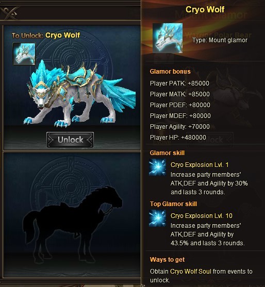265x287 pixels.
Task: Click the To Unlock: Cryo Wolf label
Action: (46, 36)
